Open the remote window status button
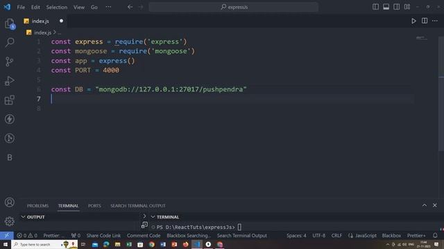Image resolution: width=444 pixels, height=249 pixels. click(x=6, y=235)
